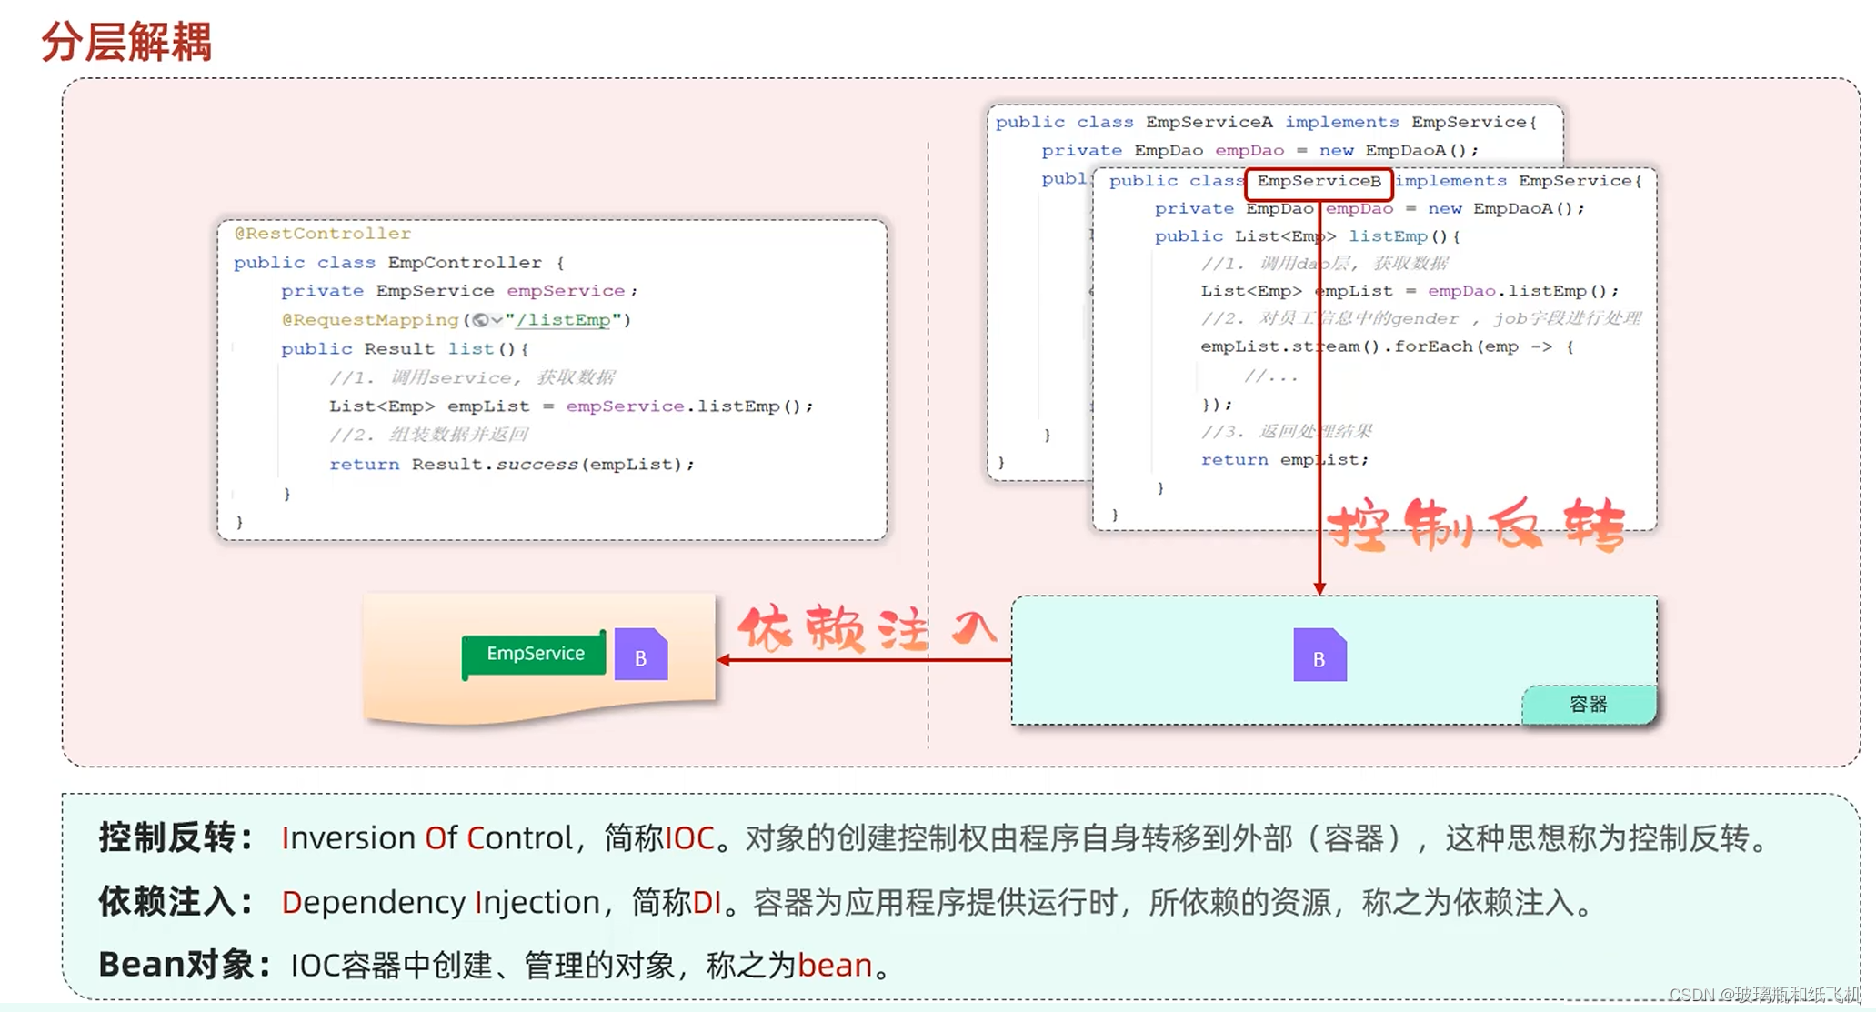Screen dimensions: 1876x1012
Task: Click the EmpServiceB class name
Action: pos(1319,181)
